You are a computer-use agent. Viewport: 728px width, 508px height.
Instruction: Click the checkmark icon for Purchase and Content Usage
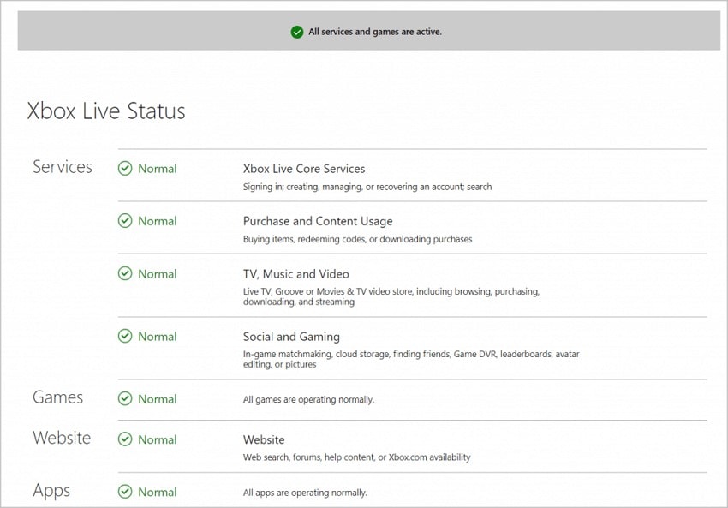[x=127, y=221]
